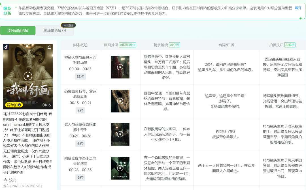
Task: Play the 恐怖面具特写 scene clip
Action: [x=120, y=102]
